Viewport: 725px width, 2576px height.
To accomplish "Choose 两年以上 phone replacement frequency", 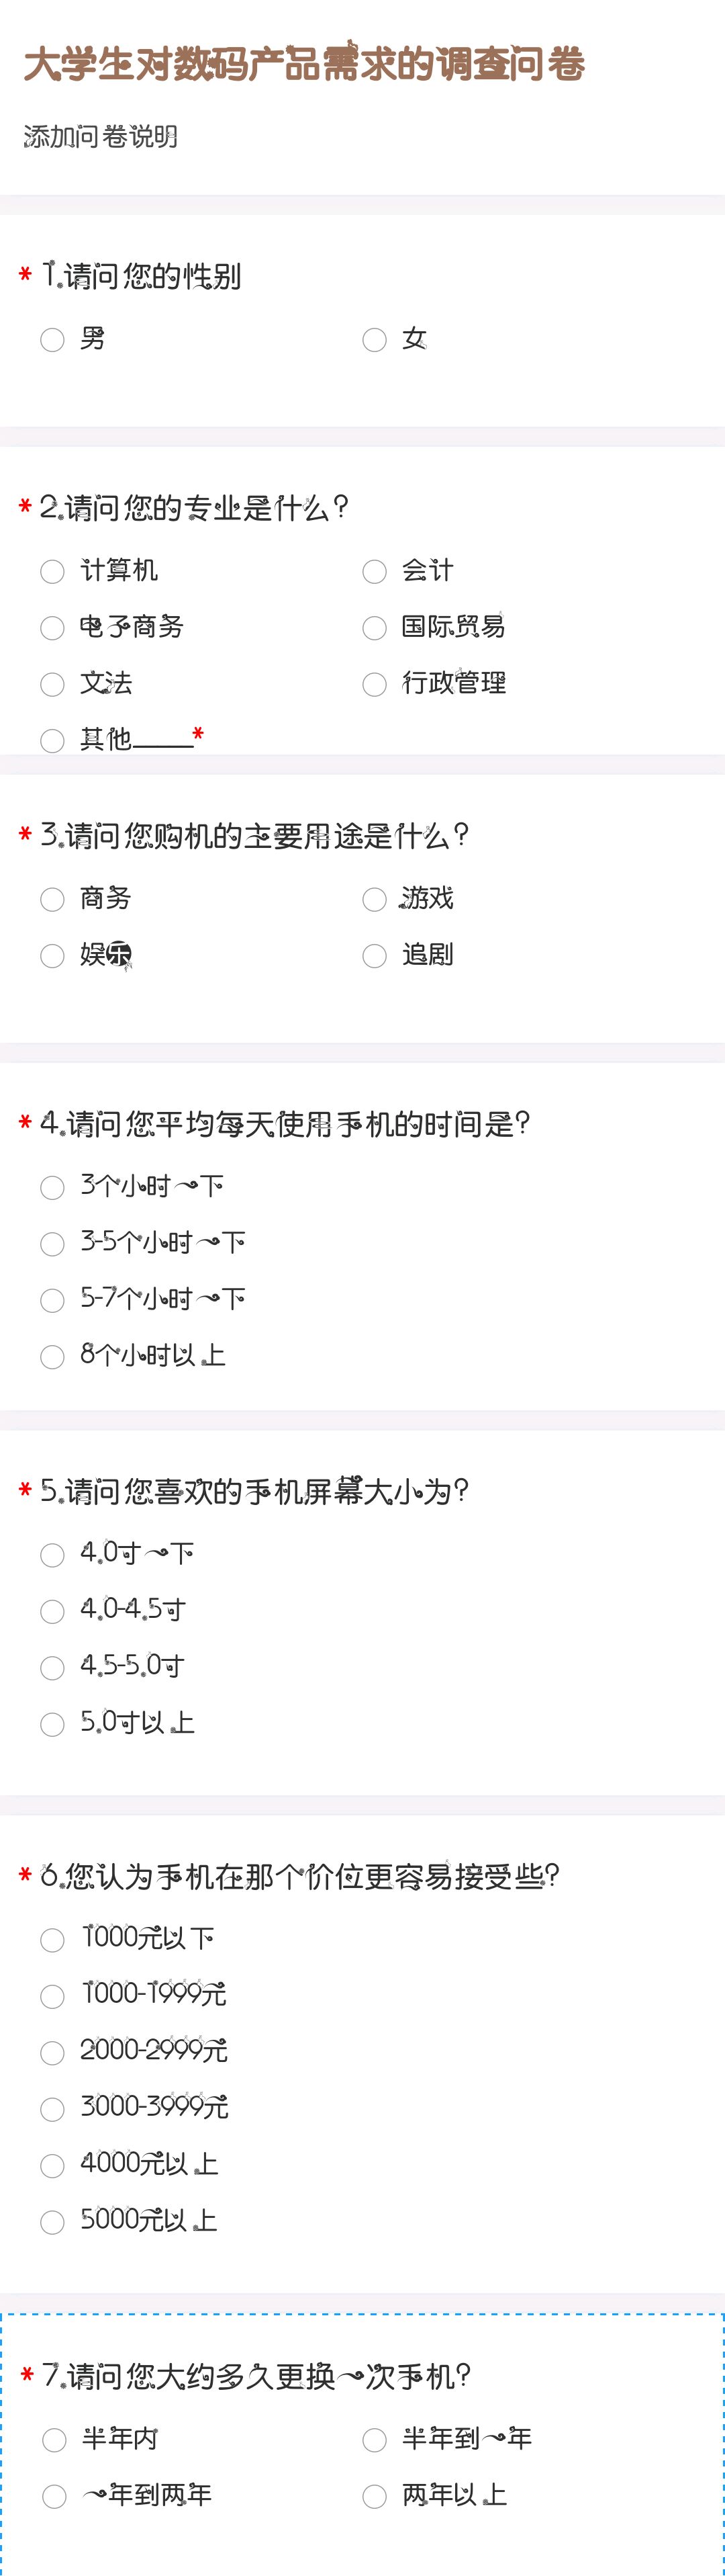I will 375,2496.
